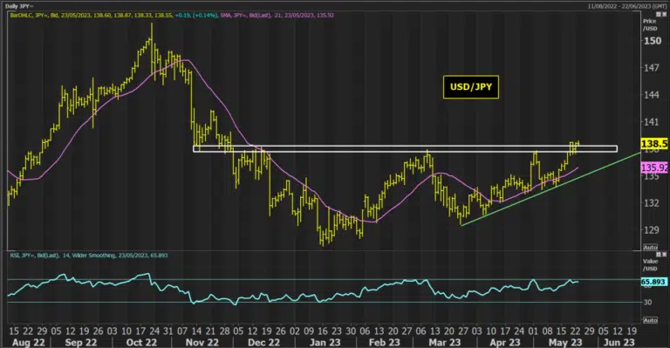Select the USD/JPY text label box
670x348 pixels.
pos(471,87)
